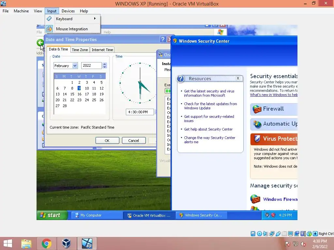Click the hard disk activity status icon
The width and height of the screenshot is (334, 250).
253,234
